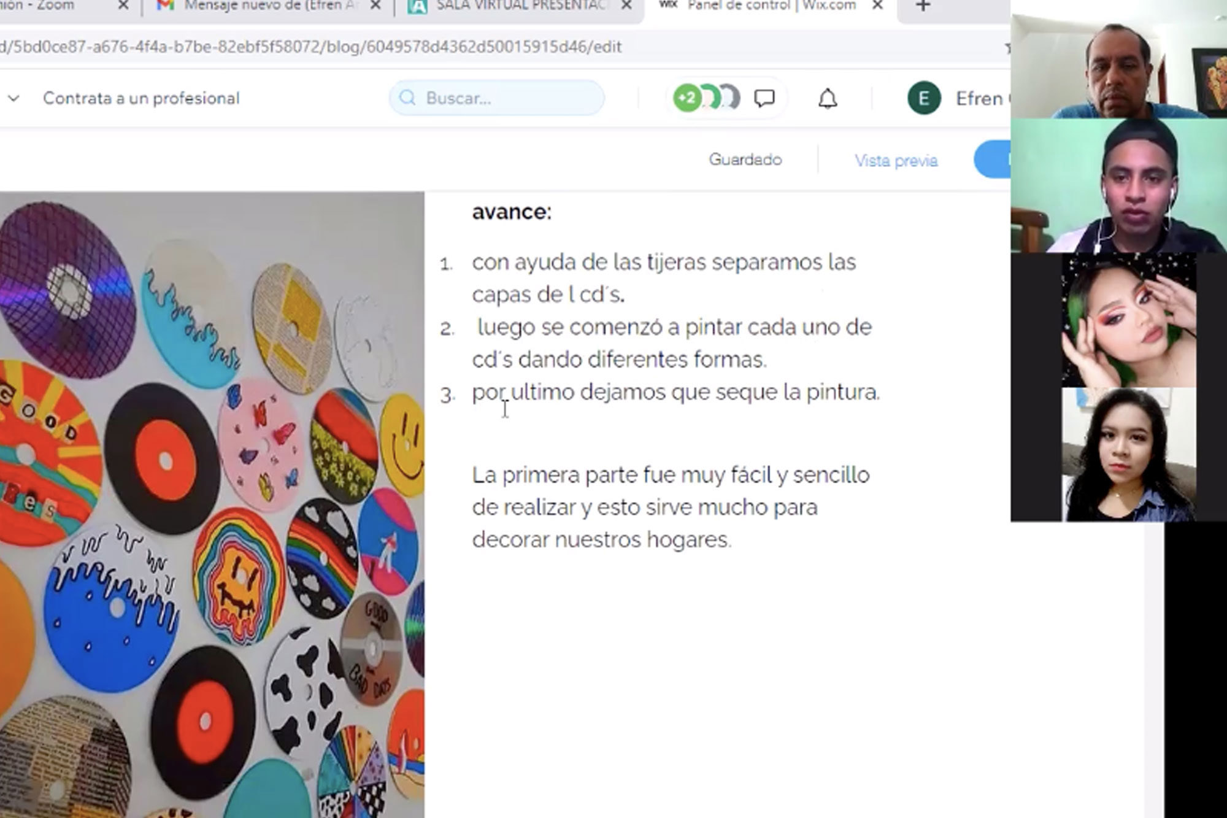Open Vista previa of the post

pyautogui.click(x=896, y=161)
